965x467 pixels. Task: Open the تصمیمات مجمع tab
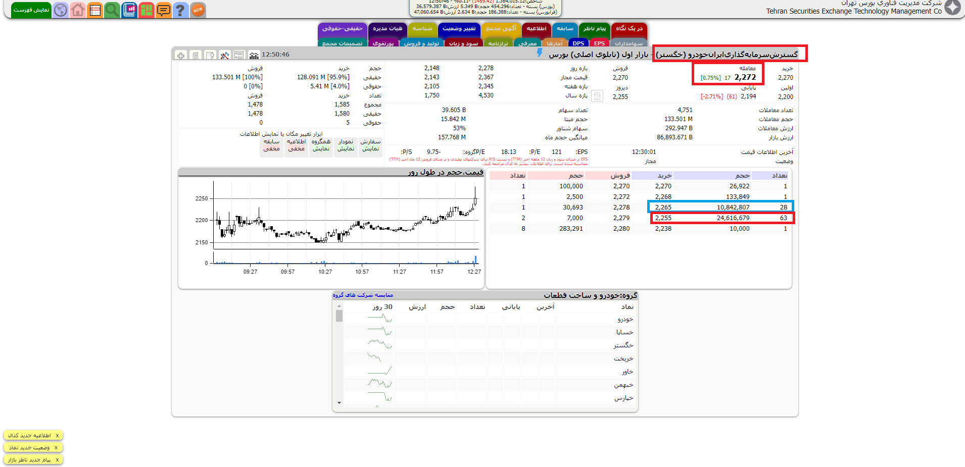pos(343,43)
